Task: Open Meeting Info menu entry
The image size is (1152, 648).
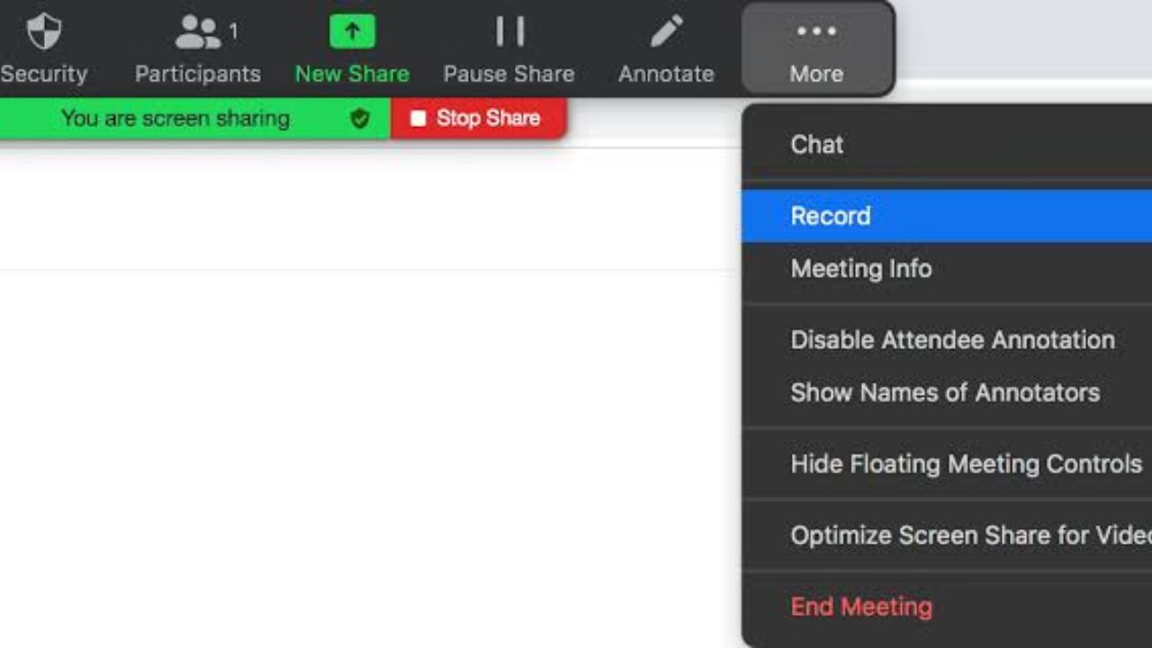Action: 861,268
